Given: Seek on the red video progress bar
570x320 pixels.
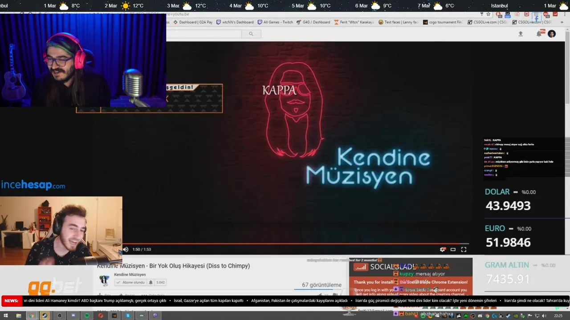Looking at the screenshot, I should pos(296,244).
